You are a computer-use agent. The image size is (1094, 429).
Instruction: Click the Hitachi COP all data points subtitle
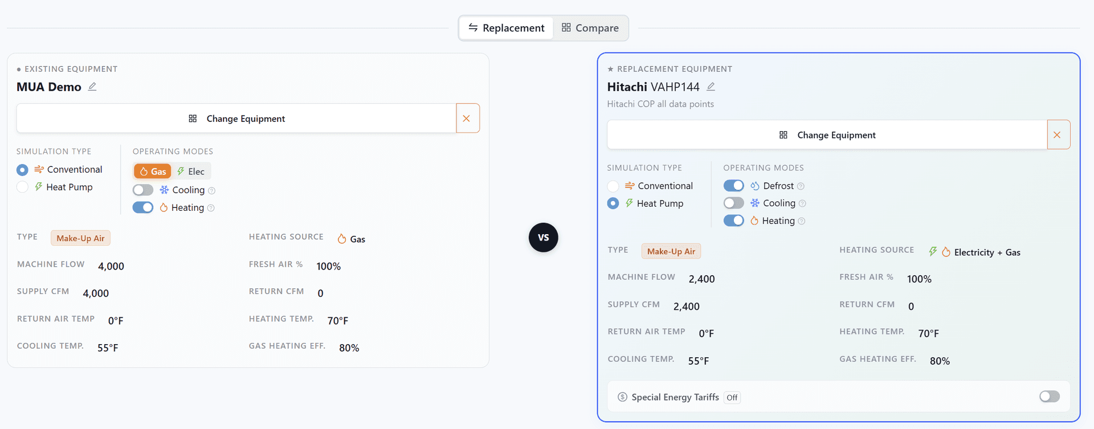[x=660, y=104]
